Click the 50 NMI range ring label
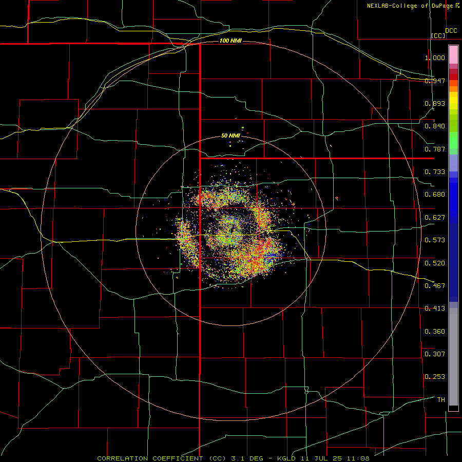Screen dimensions: 462x462 (x=230, y=136)
